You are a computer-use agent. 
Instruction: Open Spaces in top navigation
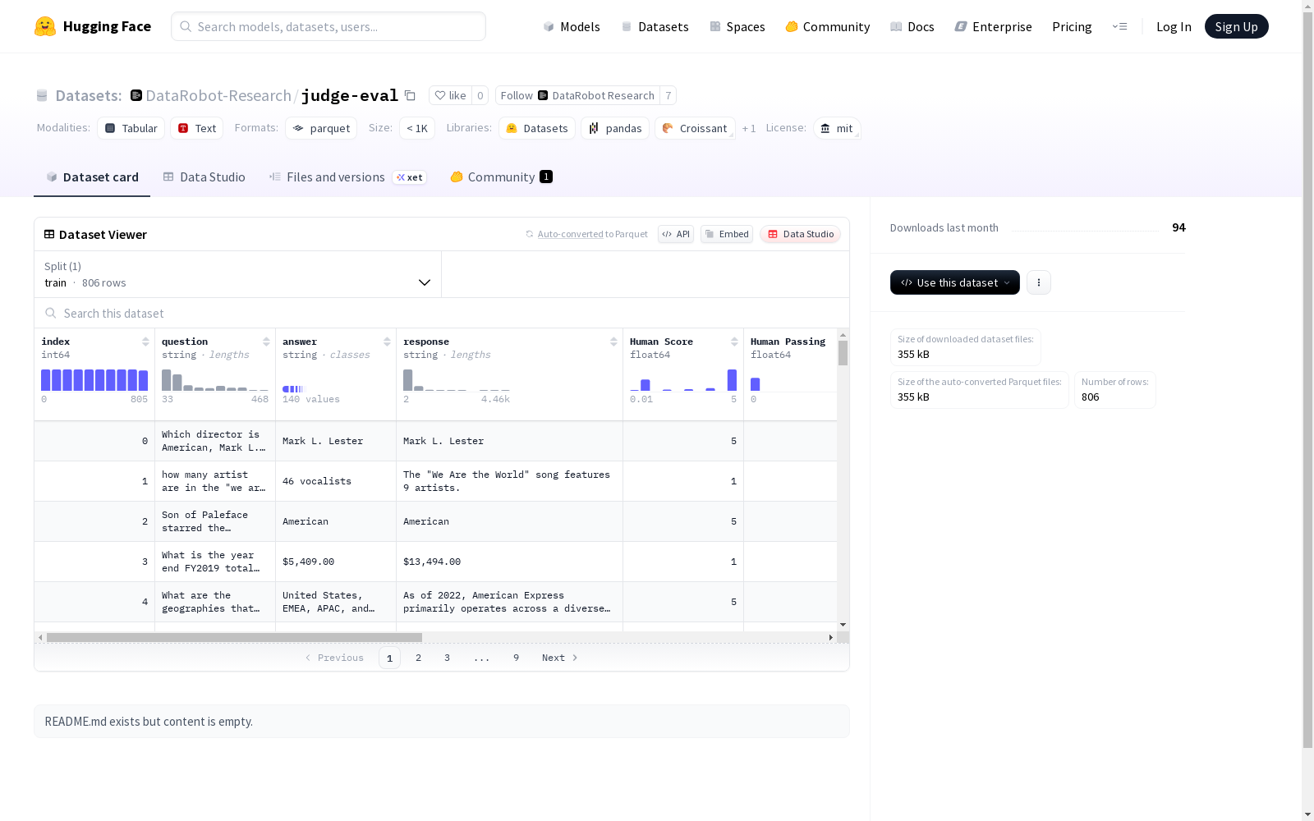tap(737, 26)
